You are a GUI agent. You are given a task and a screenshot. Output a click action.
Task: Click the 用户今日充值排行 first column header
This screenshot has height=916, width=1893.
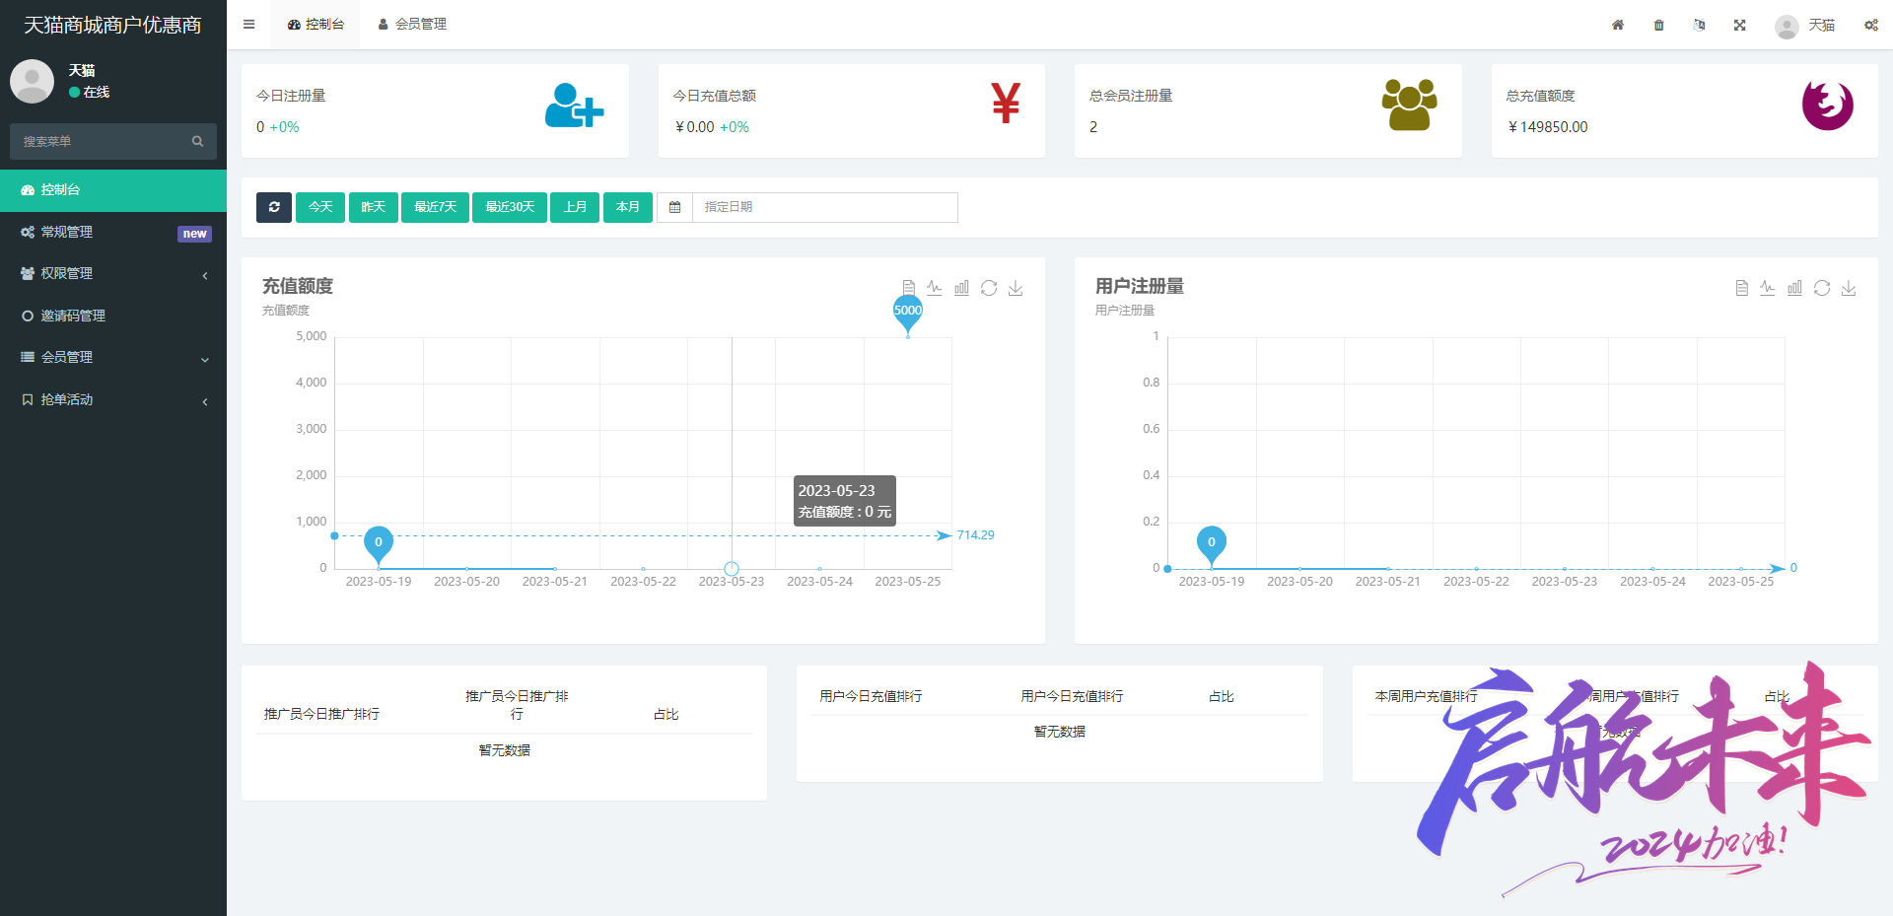tap(871, 696)
